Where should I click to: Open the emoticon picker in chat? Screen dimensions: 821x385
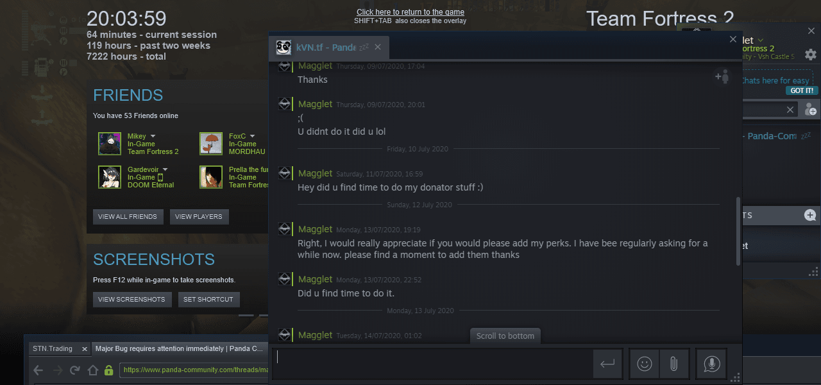[645, 364]
